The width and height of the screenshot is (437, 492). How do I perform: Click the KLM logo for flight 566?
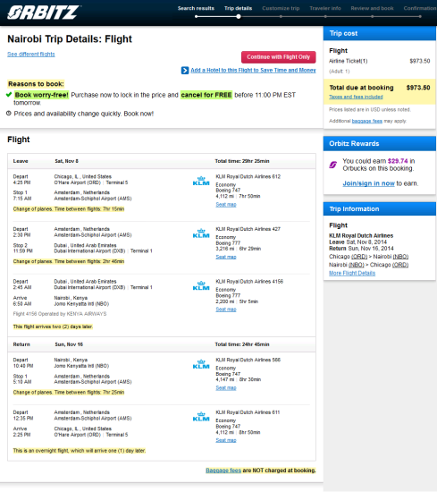[201, 364]
